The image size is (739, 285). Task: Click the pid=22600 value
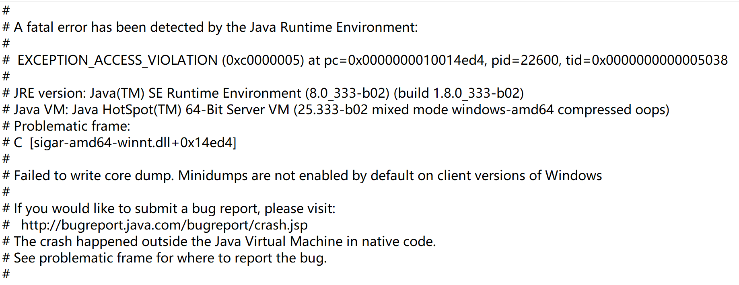tap(525, 60)
